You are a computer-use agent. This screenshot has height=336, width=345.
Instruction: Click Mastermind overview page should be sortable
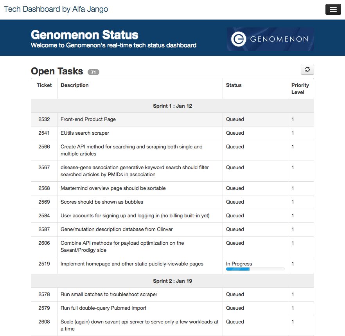click(113, 188)
